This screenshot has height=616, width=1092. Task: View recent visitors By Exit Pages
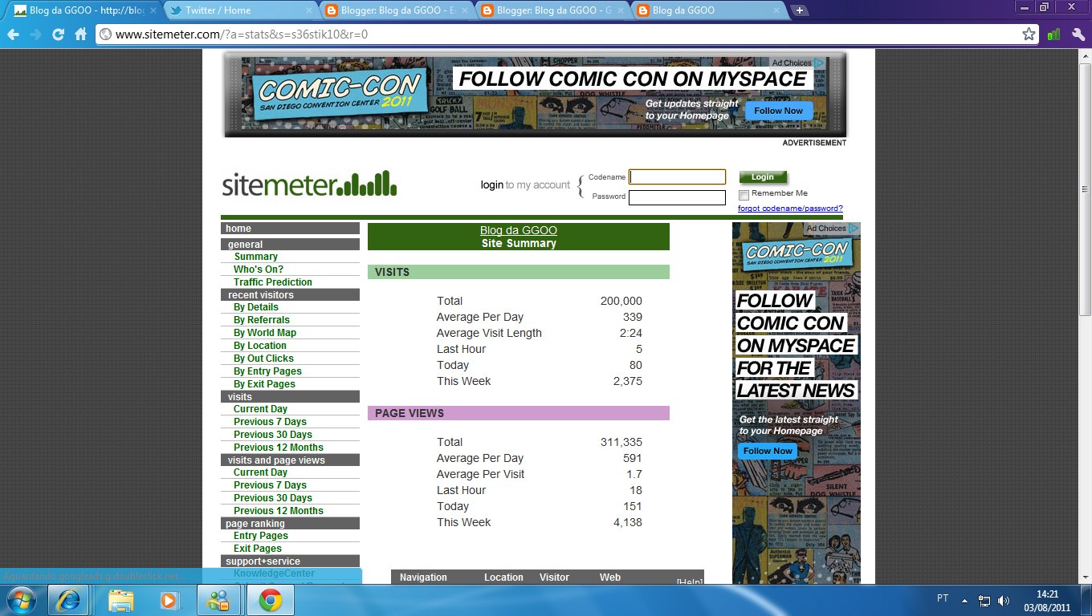(x=264, y=384)
